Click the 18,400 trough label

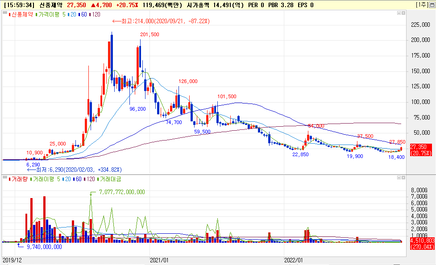(x=396, y=157)
